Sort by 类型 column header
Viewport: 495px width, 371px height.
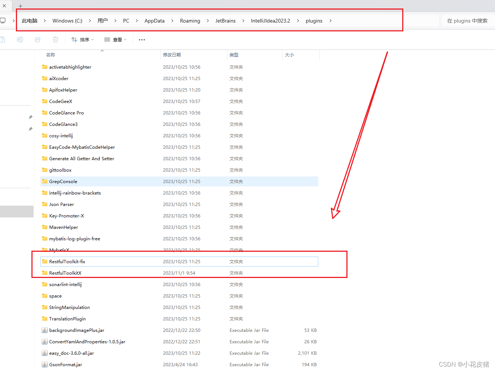coord(234,55)
